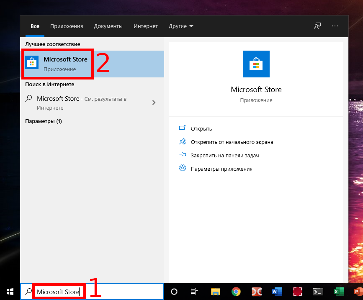Screen dimensions: 363x300
Task: Open the Microsoft Store web search result
Action: 92,103
